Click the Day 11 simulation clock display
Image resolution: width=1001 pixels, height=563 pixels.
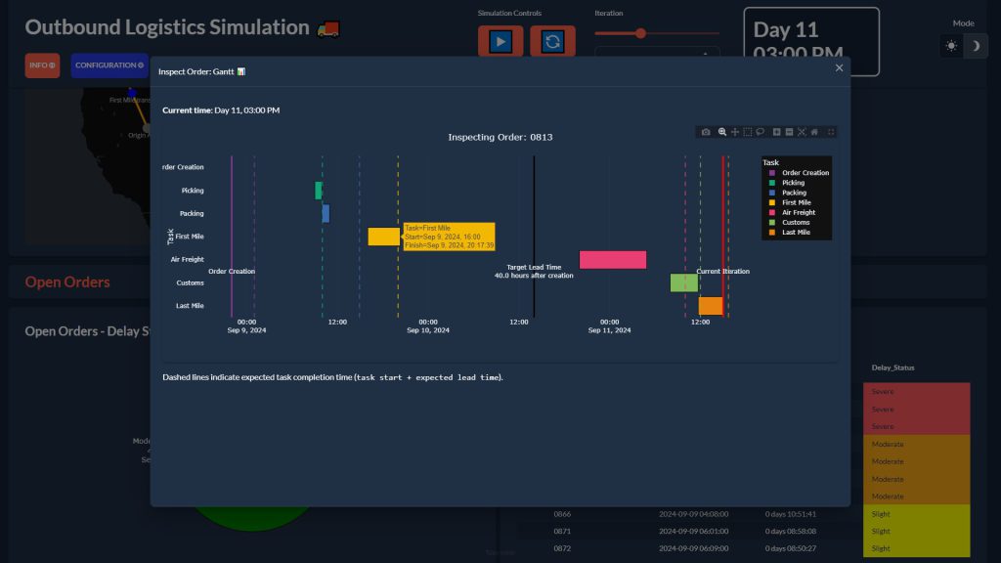[x=811, y=41]
